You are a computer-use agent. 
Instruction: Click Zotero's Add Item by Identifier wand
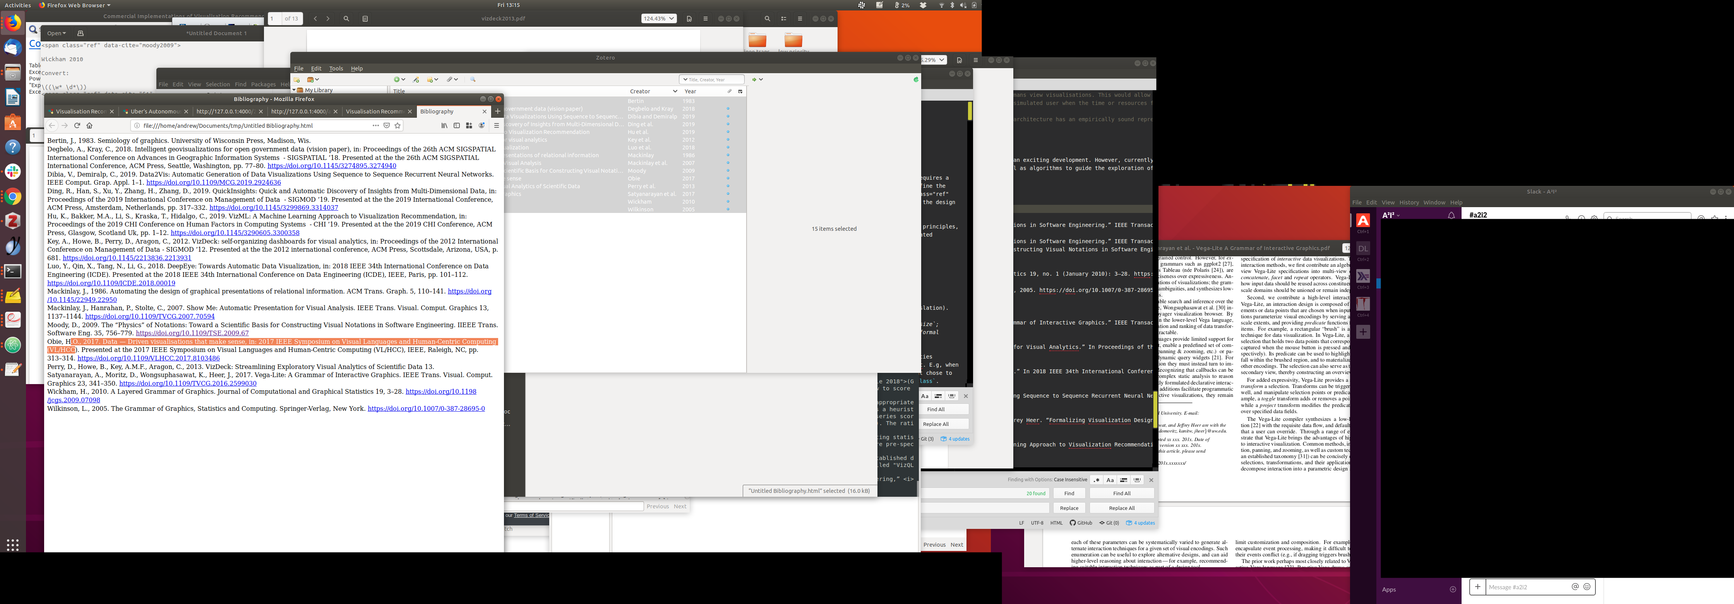(417, 79)
